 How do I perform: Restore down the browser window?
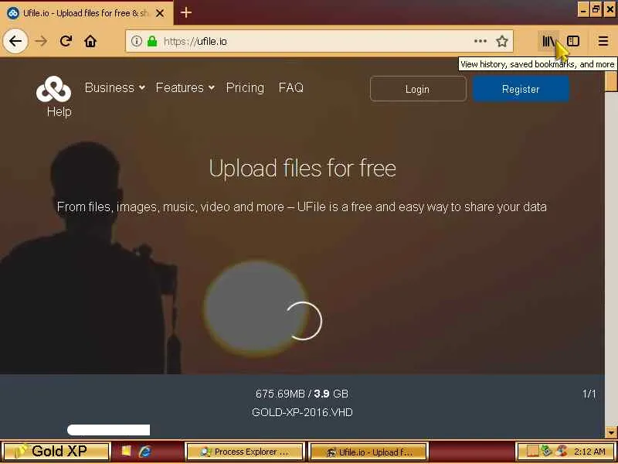coord(596,10)
